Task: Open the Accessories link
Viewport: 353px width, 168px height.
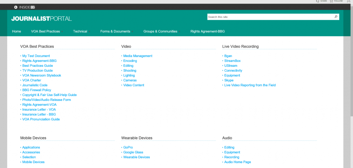Action: pos(31,152)
